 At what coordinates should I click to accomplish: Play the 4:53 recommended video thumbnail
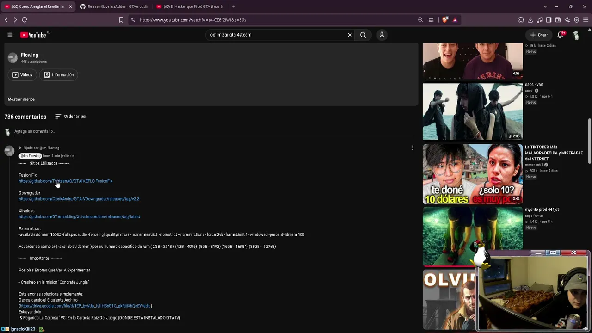point(473,61)
